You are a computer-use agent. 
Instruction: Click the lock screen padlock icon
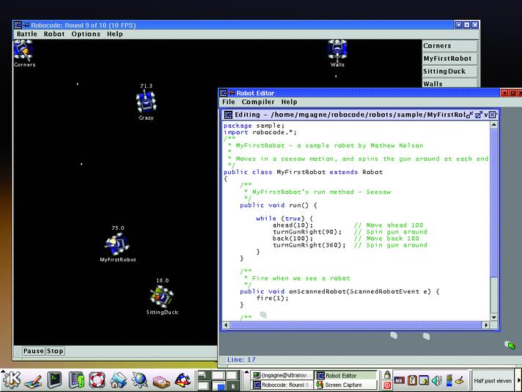[x=387, y=374]
